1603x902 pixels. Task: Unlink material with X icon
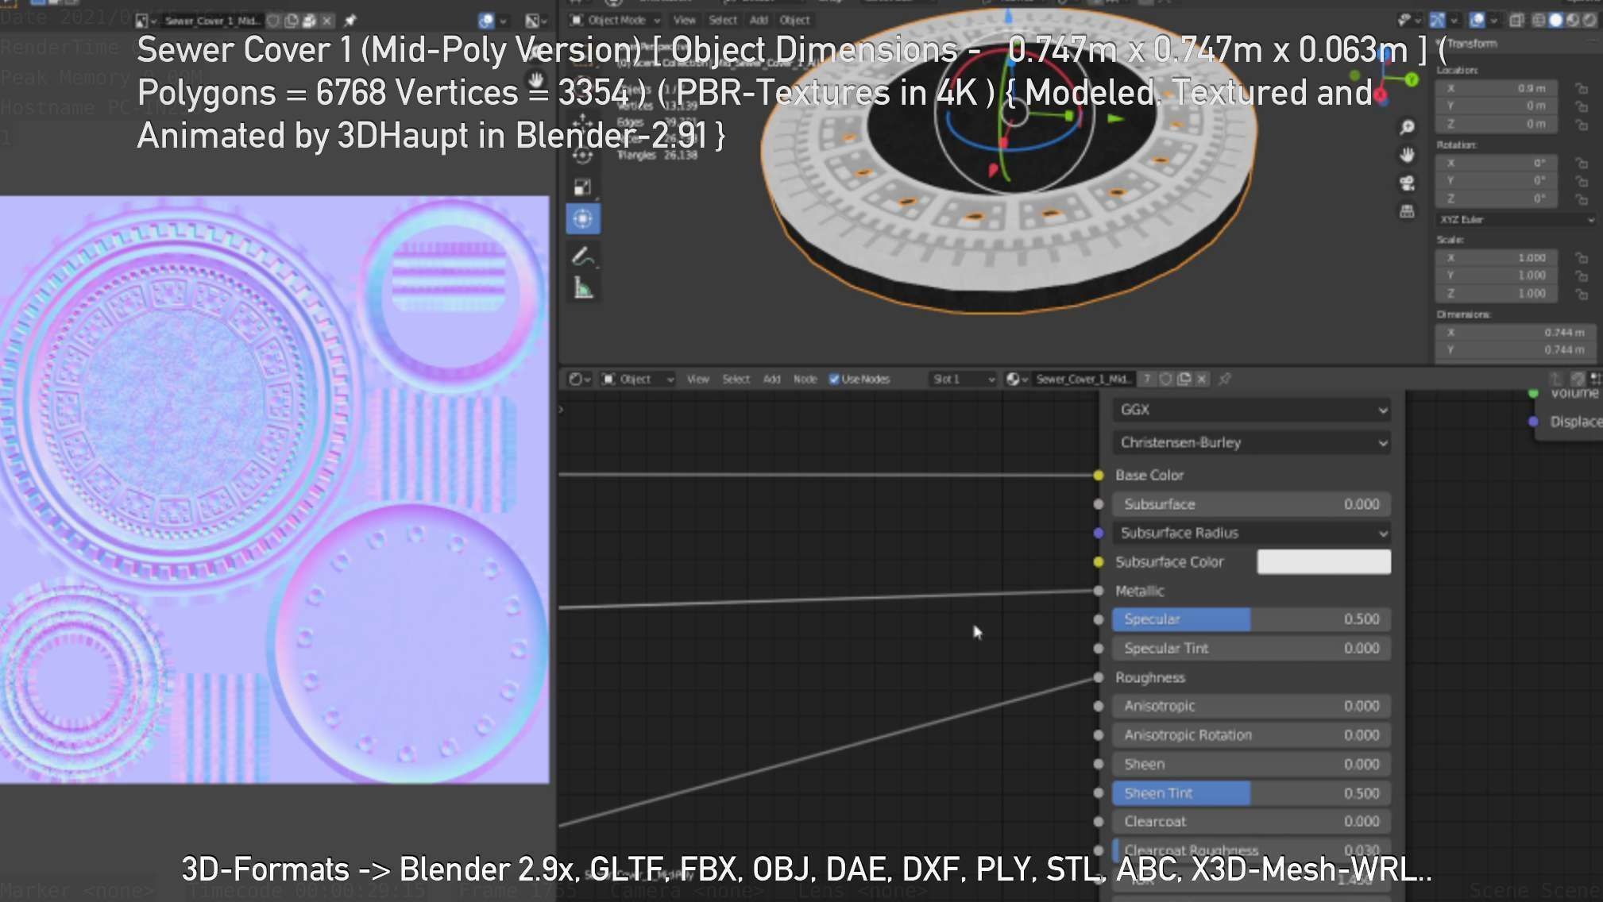1202,379
